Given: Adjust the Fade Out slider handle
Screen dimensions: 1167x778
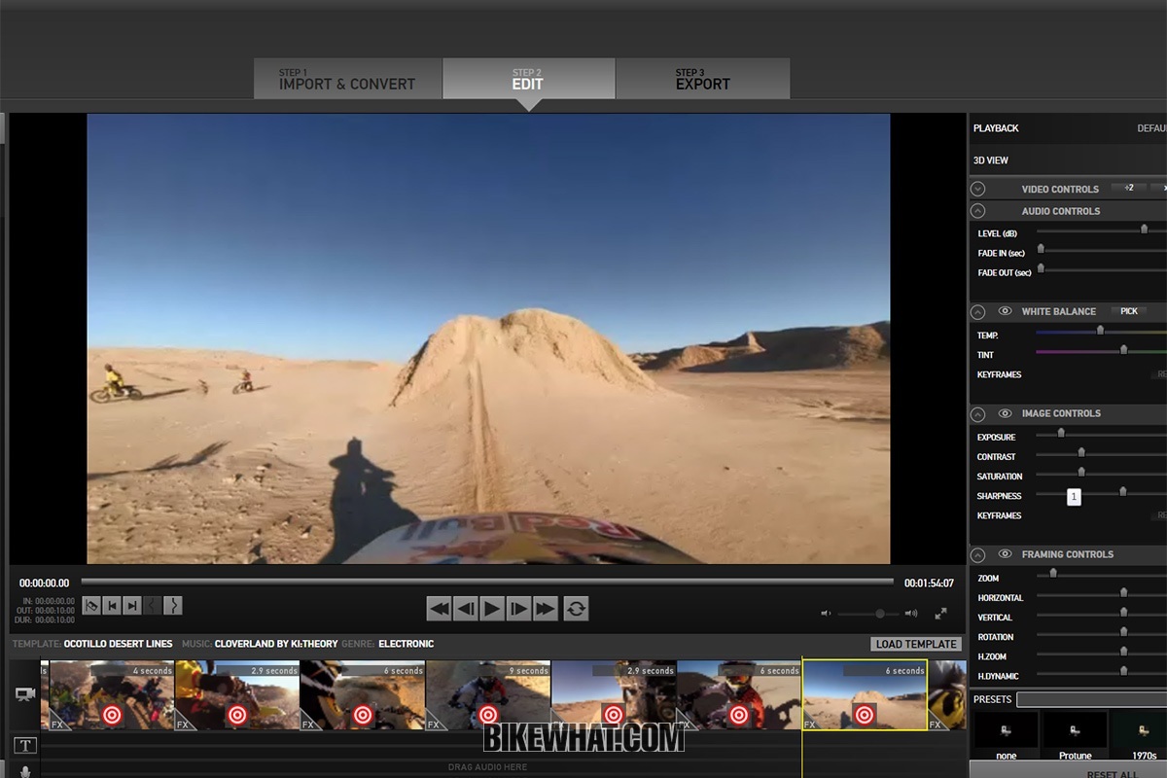Looking at the screenshot, I should pyautogui.click(x=1040, y=268).
